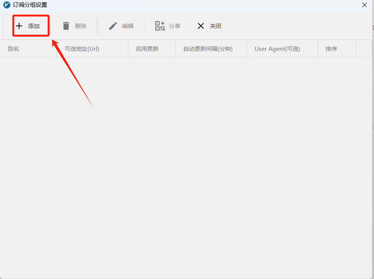Click the trash can delete icon
The image size is (374, 279).
pyautogui.click(x=66, y=26)
